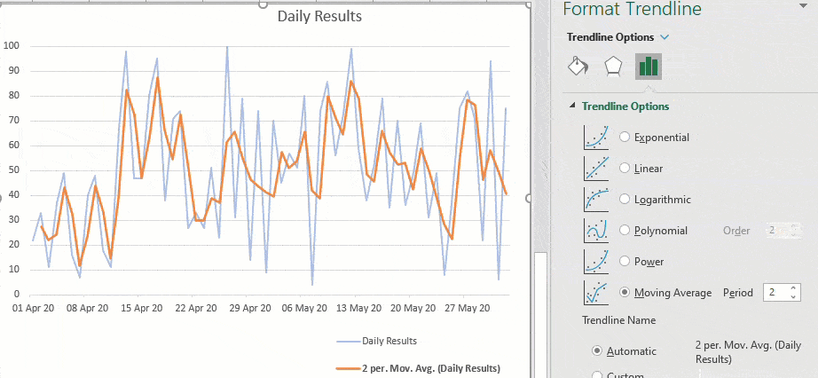Click the Polynomial trendline graph icon

[x=596, y=230]
